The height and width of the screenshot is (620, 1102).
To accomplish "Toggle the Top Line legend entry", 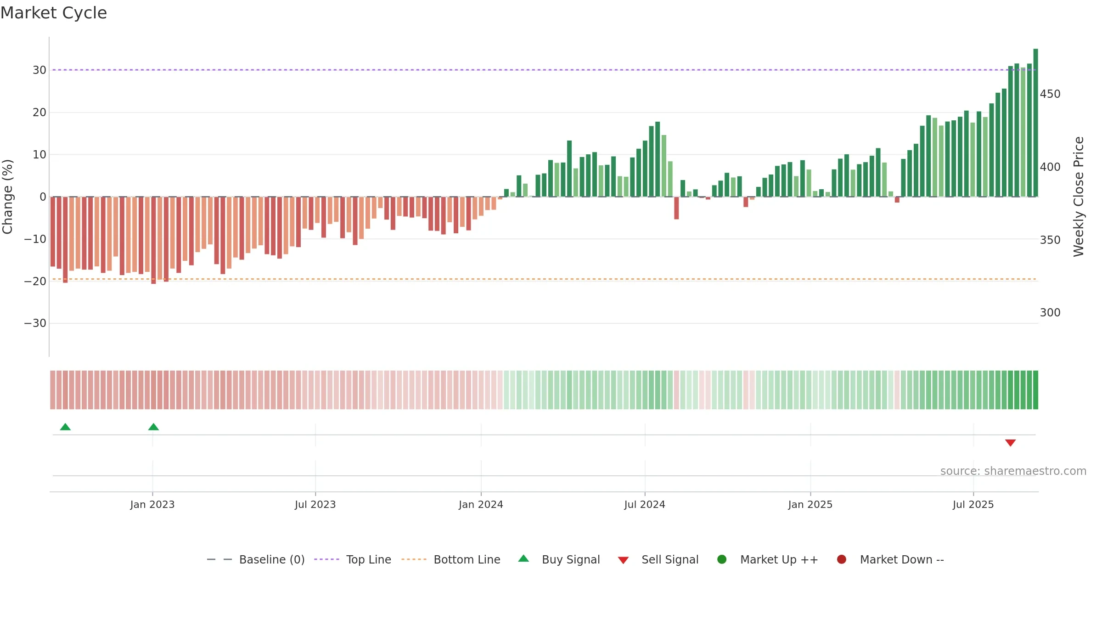I will (353, 559).
